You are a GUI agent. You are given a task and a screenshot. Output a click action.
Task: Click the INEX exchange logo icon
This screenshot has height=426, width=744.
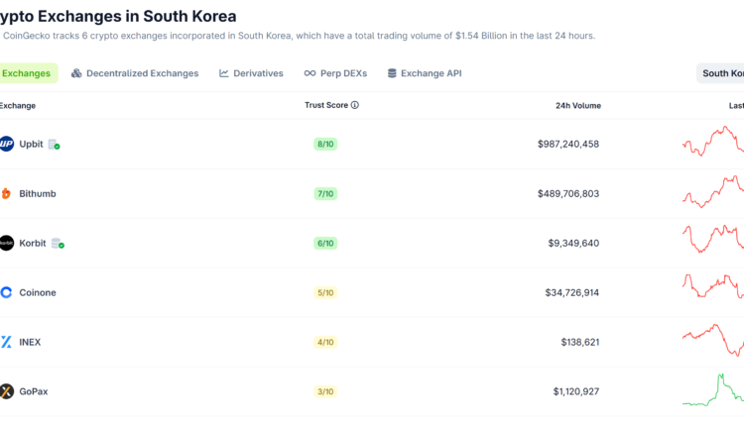click(x=7, y=342)
